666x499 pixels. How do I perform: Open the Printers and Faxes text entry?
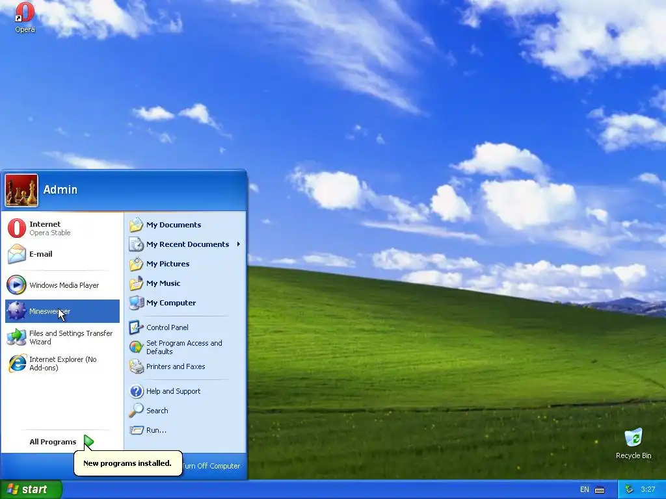pyautogui.click(x=176, y=366)
